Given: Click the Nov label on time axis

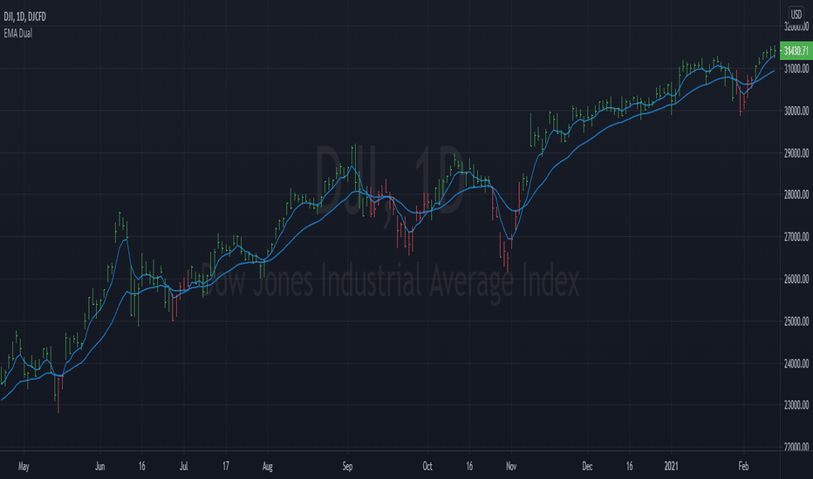Looking at the screenshot, I should tap(511, 467).
